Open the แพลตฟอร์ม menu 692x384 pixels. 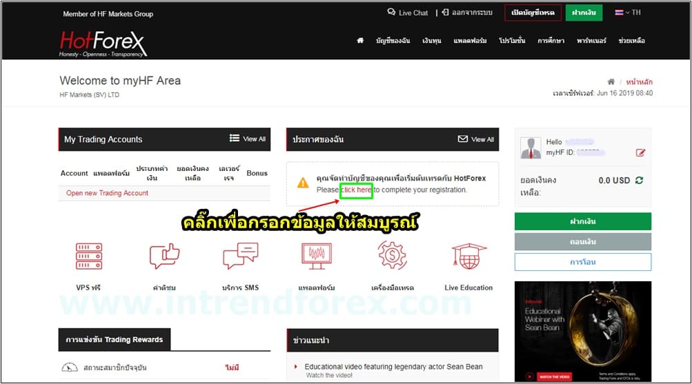tap(470, 41)
